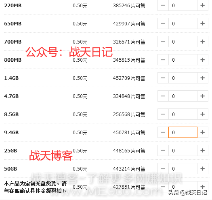Viewport: 212px width, 200px height.
Task: Click plus on the custom disc row
Action: click(203, 187)
